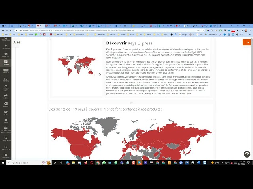The image size is (253, 189).
Task: Switch to the YouTube tab
Action: pos(179,26)
